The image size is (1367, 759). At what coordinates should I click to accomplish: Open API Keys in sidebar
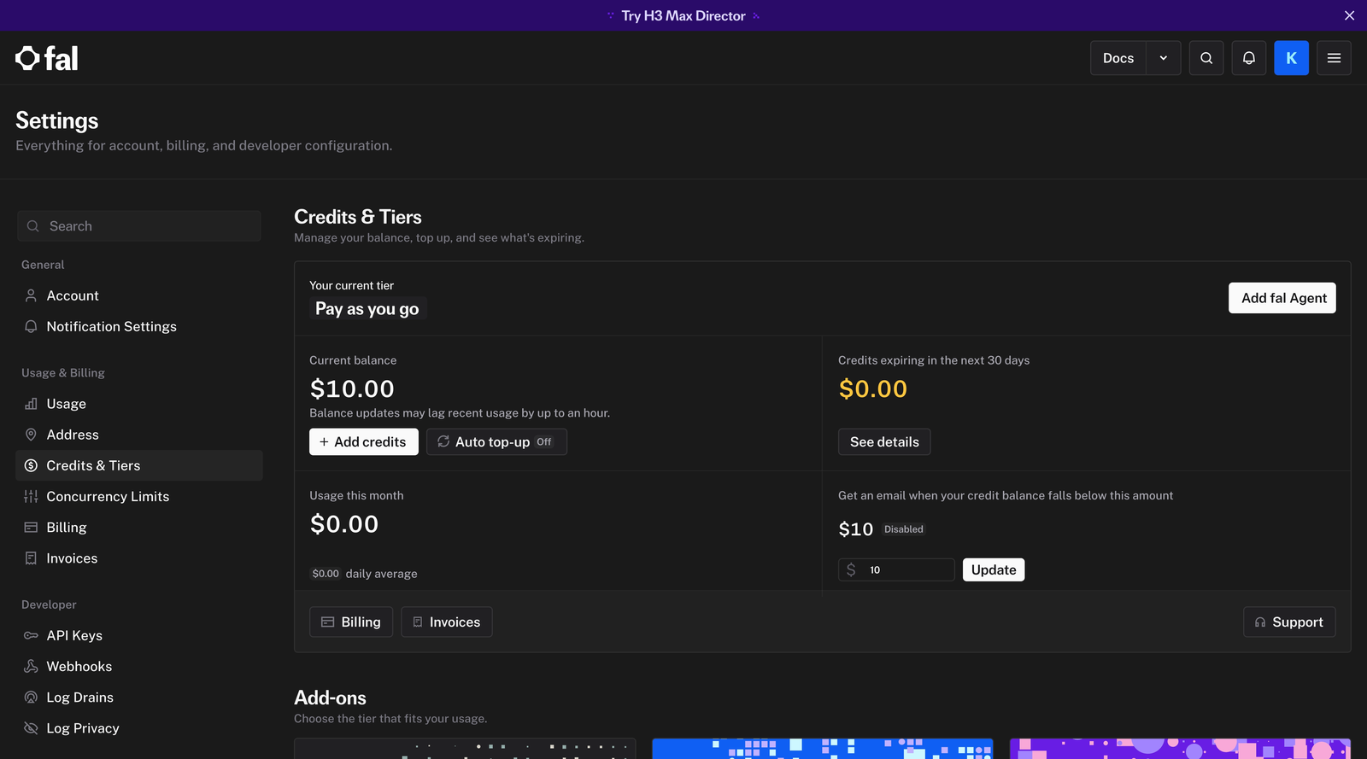(x=139, y=635)
